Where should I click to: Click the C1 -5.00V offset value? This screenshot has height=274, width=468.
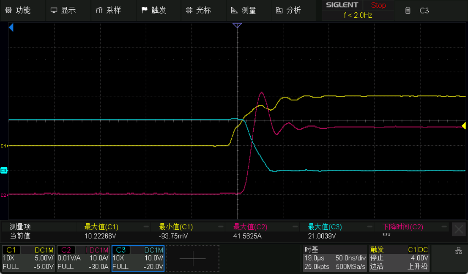point(43,266)
